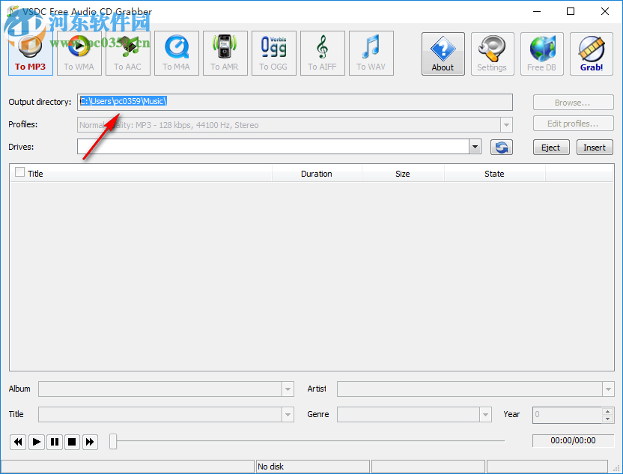Open the Browse dialog for output directory
623x474 pixels.
pyautogui.click(x=572, y=102)
